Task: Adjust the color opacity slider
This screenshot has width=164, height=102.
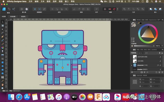Action: click(144, 46)
